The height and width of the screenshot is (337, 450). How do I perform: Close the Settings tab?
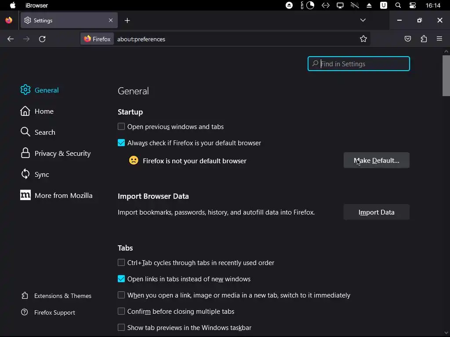pyautogui.click(x=111, y=20)
